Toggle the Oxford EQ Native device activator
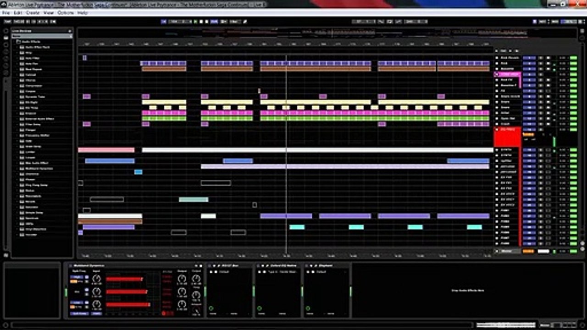Screen dimensions: 587x330 [x=259, y=265]
